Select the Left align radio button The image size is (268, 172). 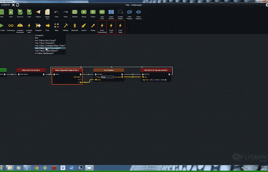click(153, 80)
